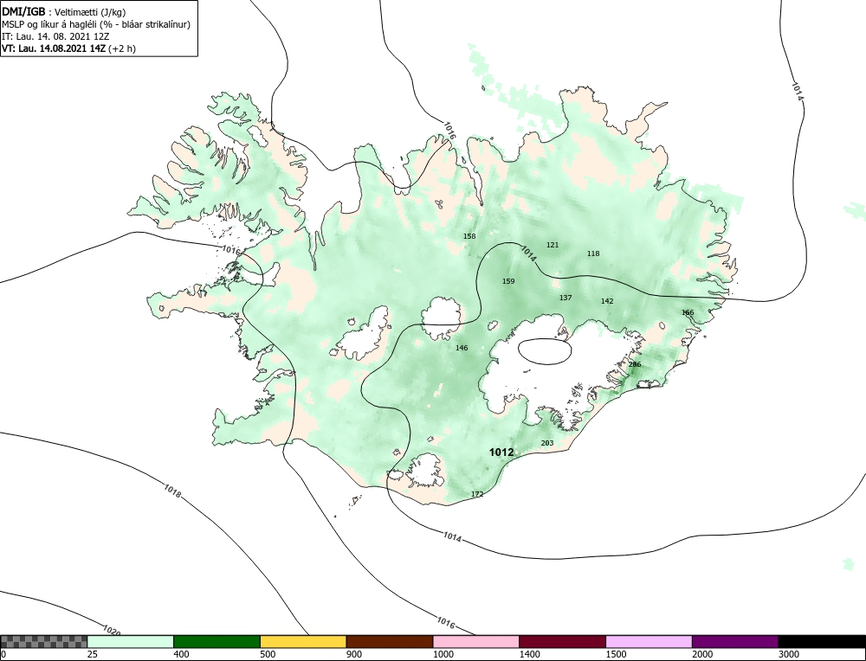Click the 'IT: Lau. 14. 08. 2021 12Z' line
This screenshot has height=661, width=866.
point(55,36)
